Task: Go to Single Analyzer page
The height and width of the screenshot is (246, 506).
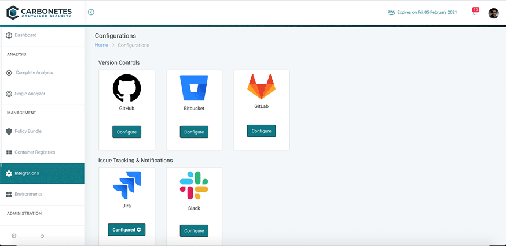Action: (42, 94)
